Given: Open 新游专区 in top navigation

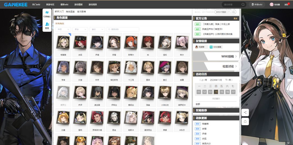Looking at the screenshot, I should [x=50, y=5].
